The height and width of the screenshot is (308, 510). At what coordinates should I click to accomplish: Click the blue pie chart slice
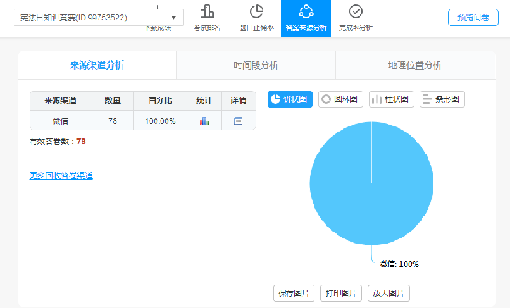click(371, 183)
